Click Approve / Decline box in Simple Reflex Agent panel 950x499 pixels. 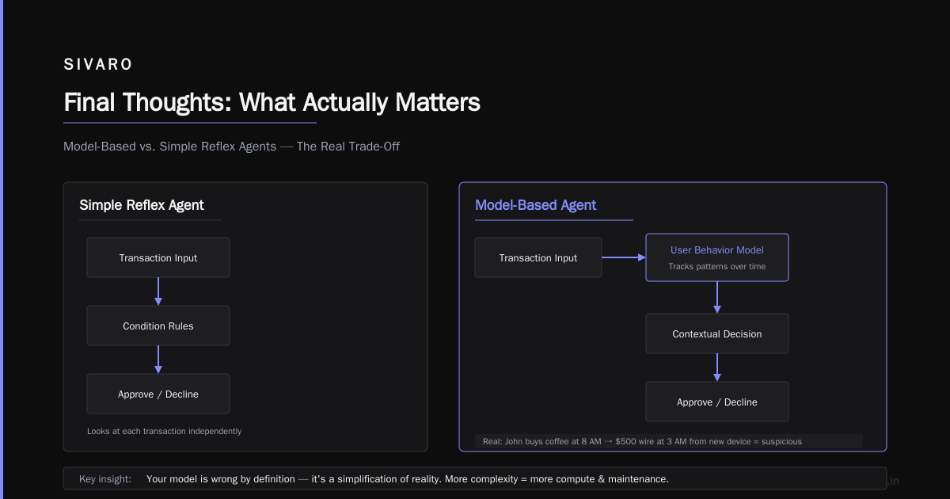[x=158, y=394]
